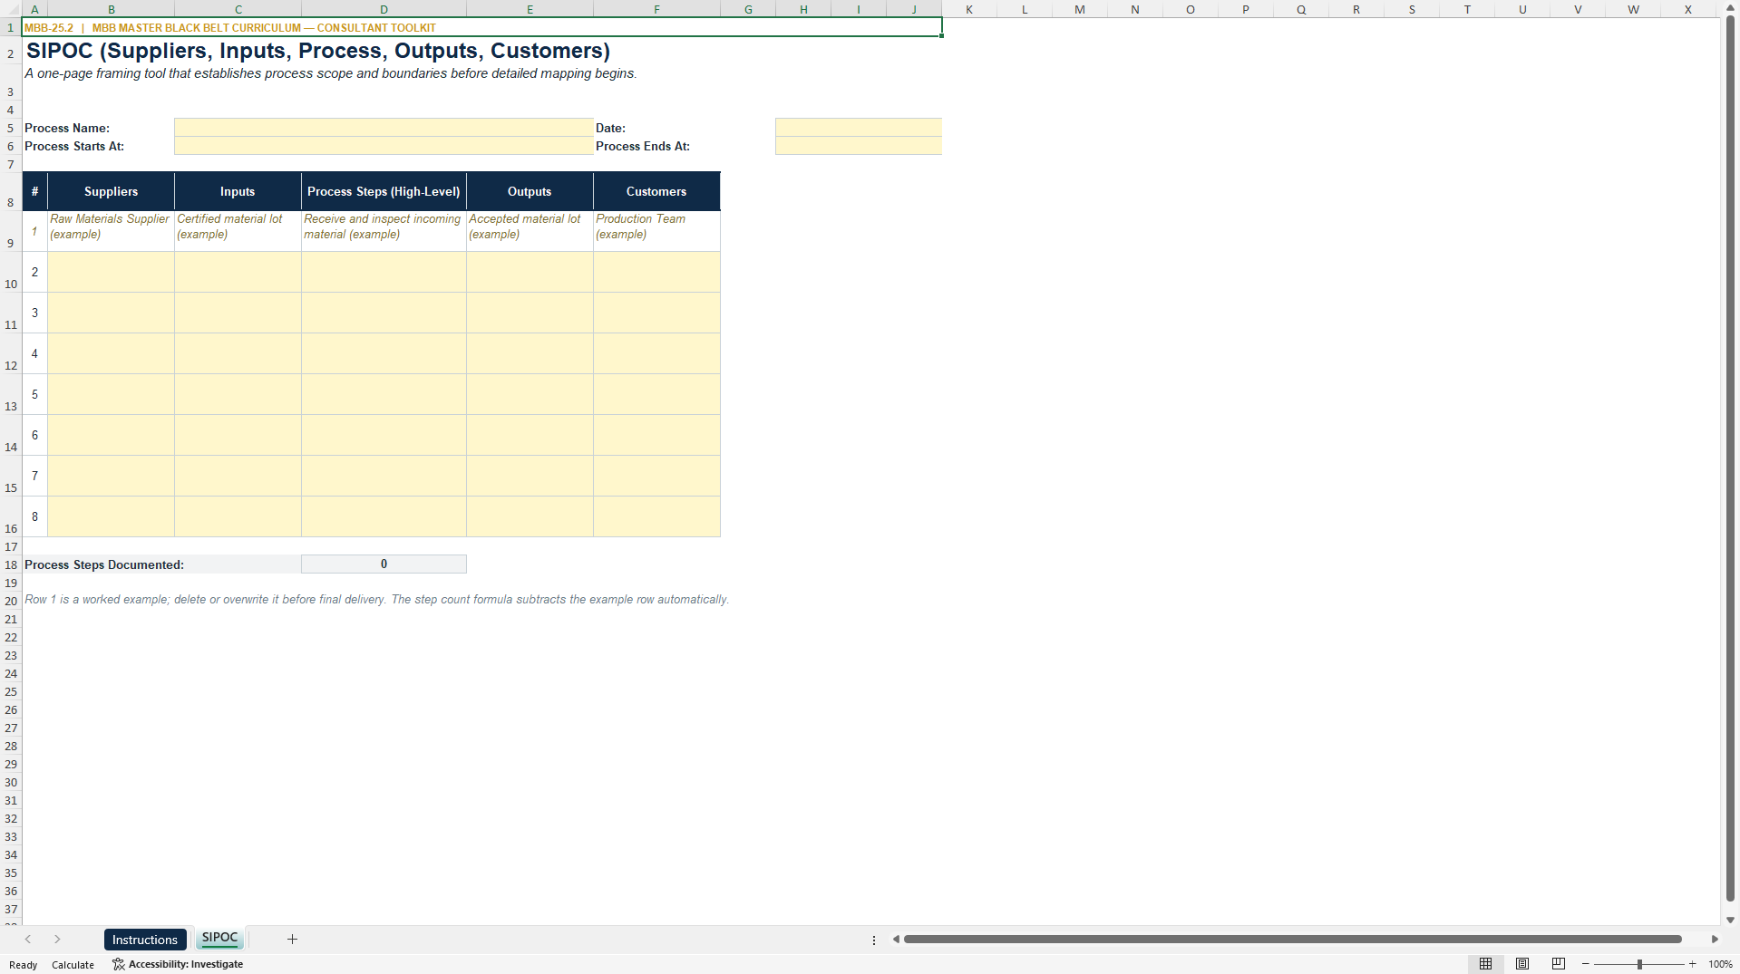Select row 18 header
The width and height of the screenshot is (1740, 974).
(x=11, y=564)
